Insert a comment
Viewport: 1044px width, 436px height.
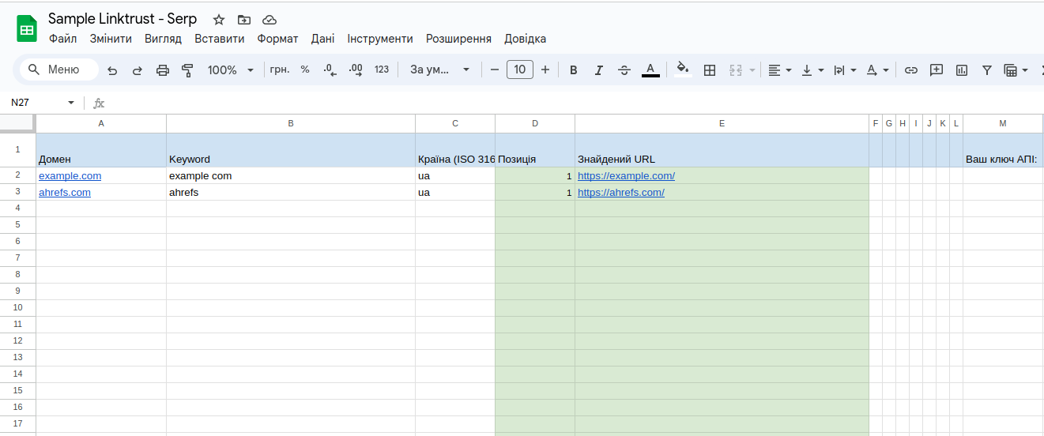coord(937,70)
